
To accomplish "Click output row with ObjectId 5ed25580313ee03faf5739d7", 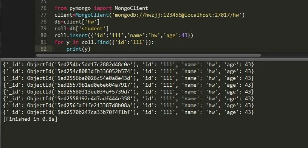I will click(128, 92).
